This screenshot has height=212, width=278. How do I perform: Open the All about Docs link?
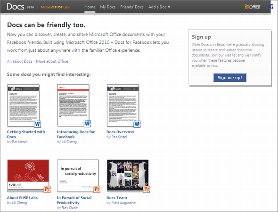pos(20,61)
